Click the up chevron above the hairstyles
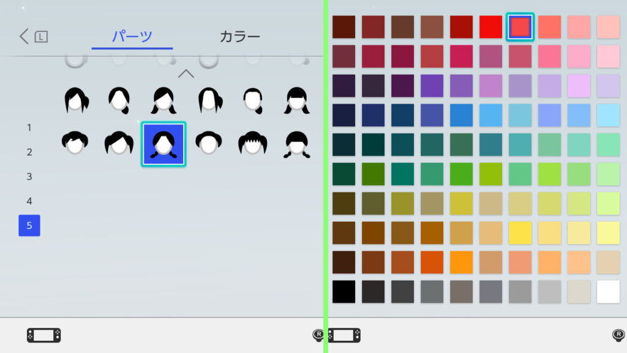Image resolution: width=627 pixels, height=353 pixels. click(x=186, y=74)
